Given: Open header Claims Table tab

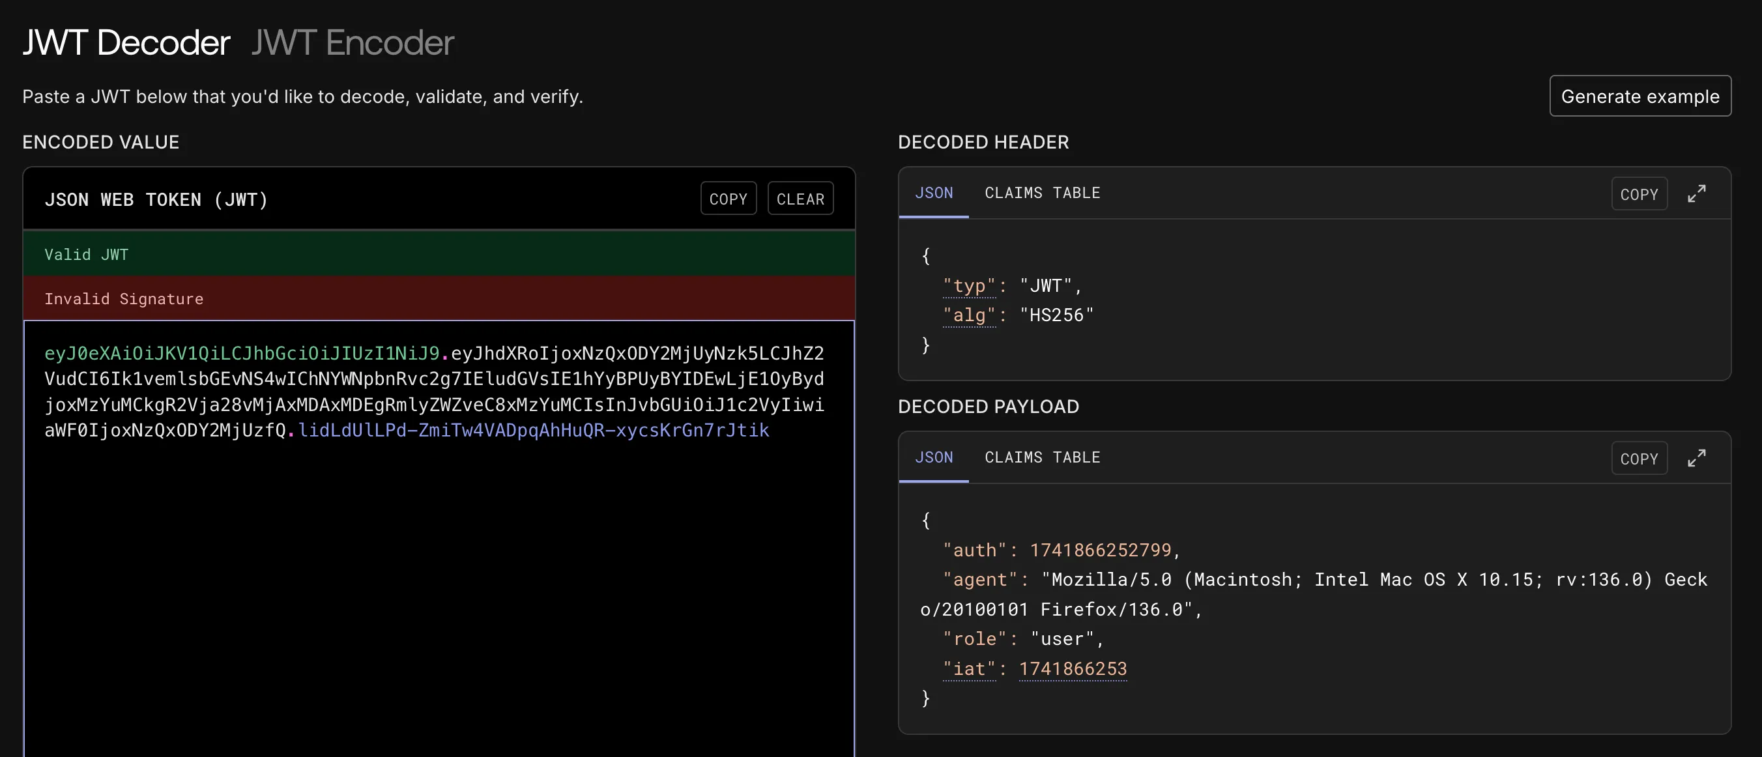Looking at the screenshot, I should click(x=1042, y=193).
